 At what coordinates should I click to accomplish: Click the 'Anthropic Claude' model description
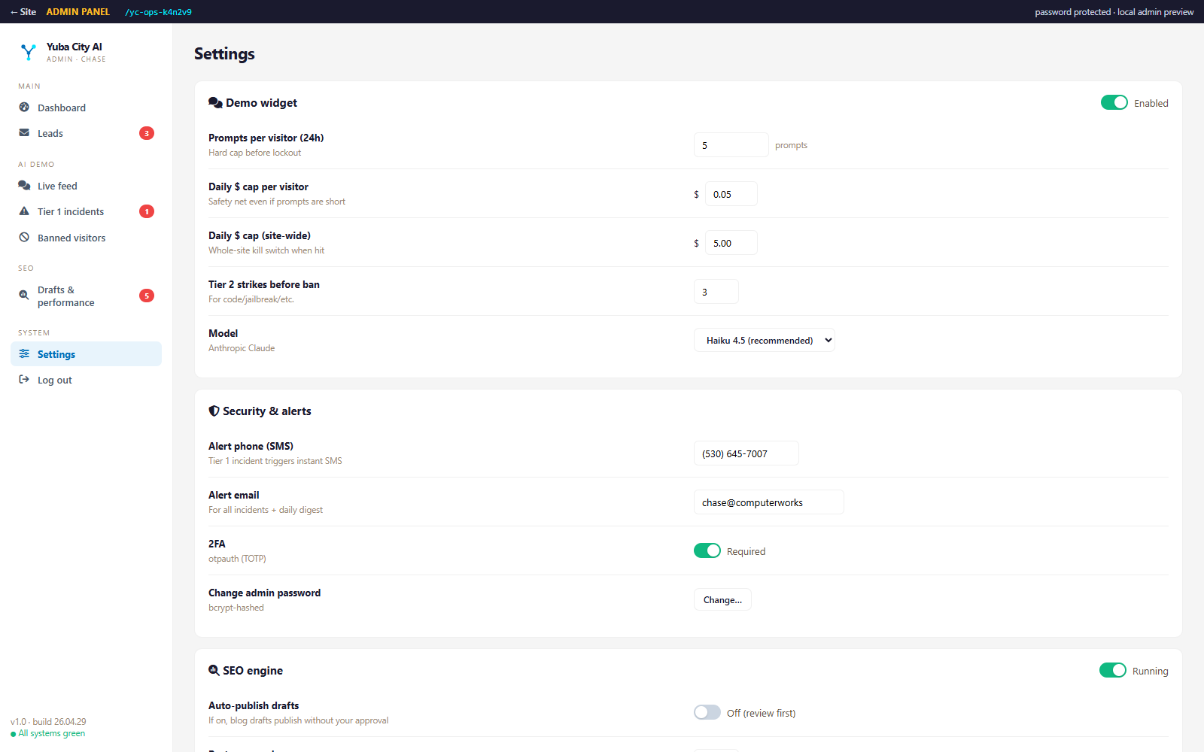coord(242,348)
